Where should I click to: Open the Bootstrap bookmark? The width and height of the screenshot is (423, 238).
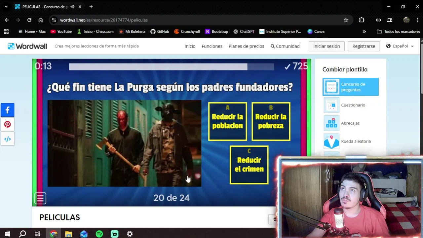click(217, 31)
